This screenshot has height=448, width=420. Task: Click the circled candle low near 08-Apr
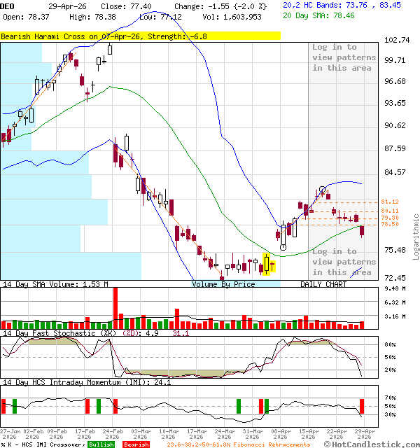283,246
